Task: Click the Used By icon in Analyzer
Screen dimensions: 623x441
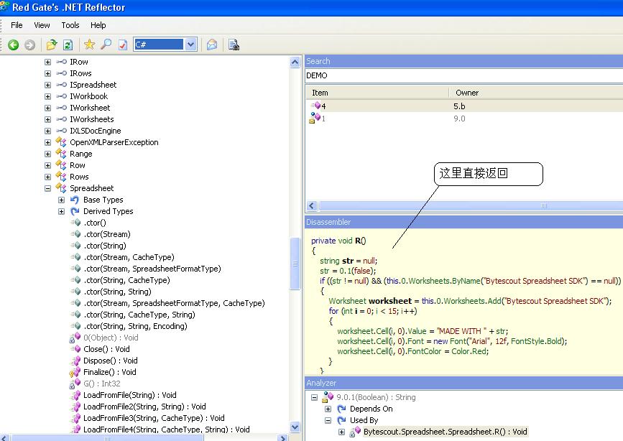Action: tap(341, 420)
